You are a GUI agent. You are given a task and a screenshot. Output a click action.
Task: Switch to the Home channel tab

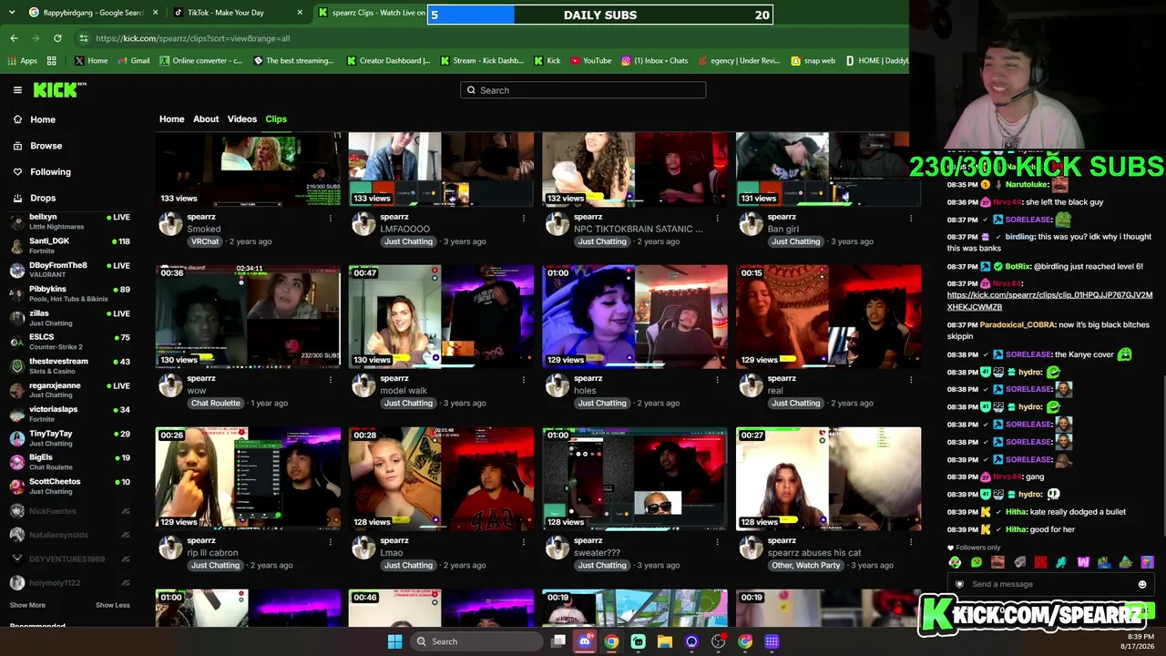[x=171, y=119]
